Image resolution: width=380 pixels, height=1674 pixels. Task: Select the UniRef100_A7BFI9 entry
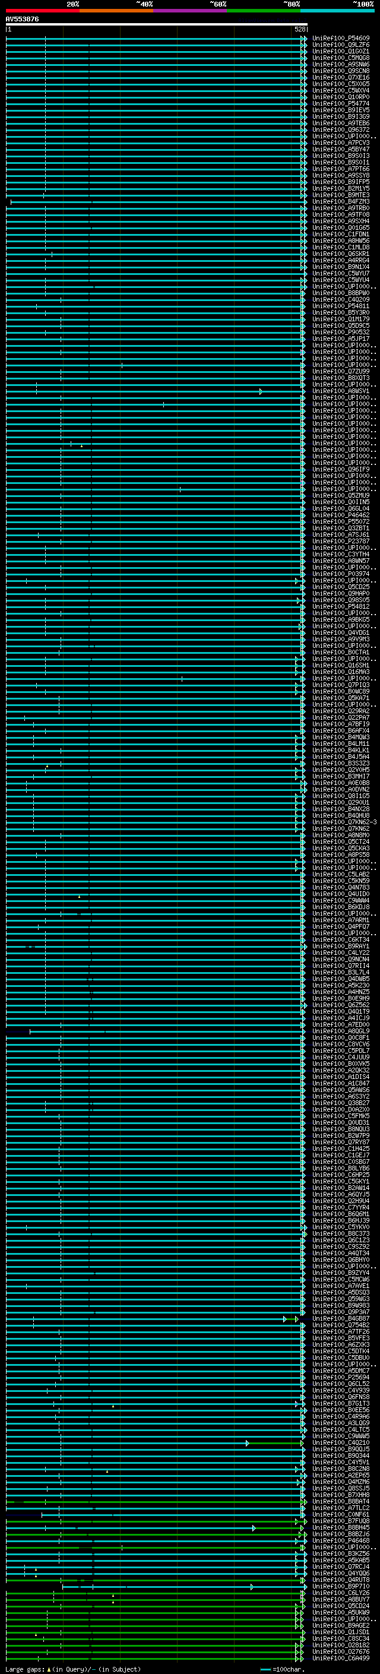pyautogui.click(x=341, y=724)
